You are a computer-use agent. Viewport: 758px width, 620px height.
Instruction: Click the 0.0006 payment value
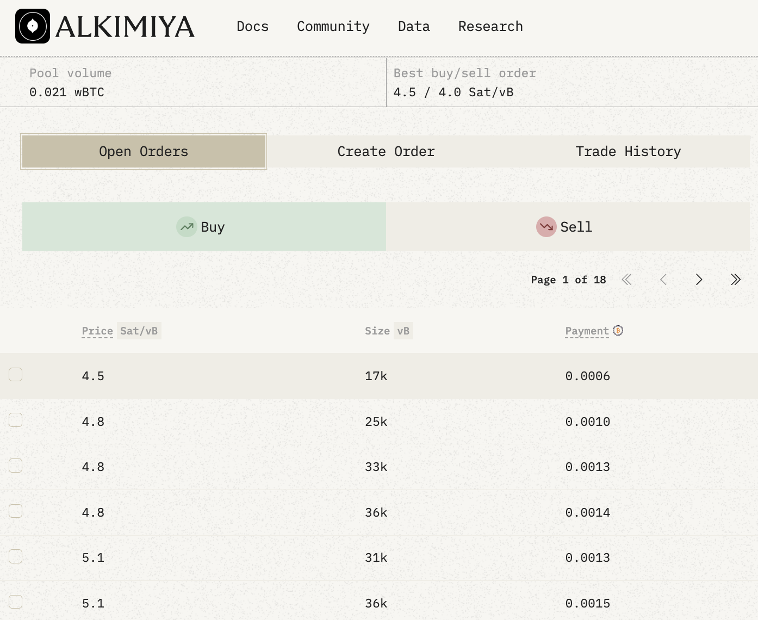(x=588, y=376)
